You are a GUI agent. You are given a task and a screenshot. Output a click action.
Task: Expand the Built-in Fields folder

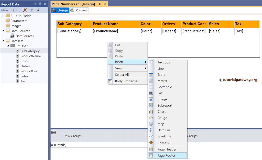click(3, 16)
